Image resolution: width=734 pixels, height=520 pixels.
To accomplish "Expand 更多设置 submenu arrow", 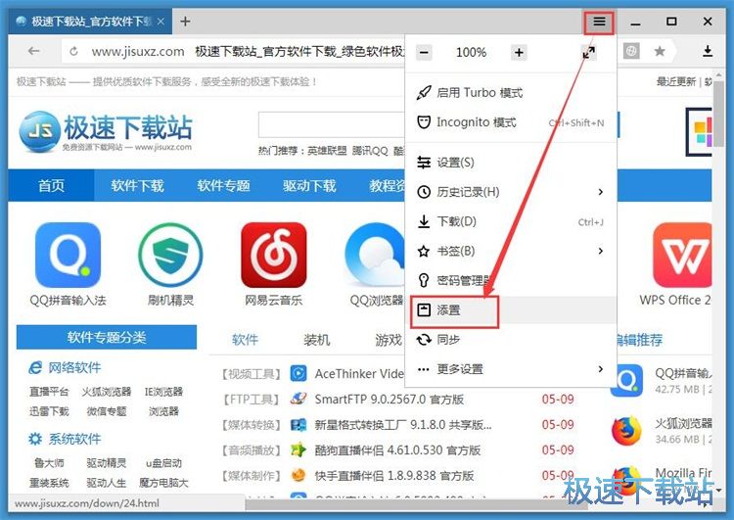I will [601, 369].
